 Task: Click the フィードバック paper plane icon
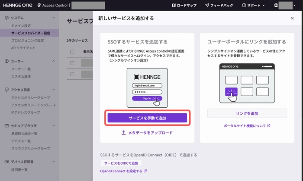207,5
